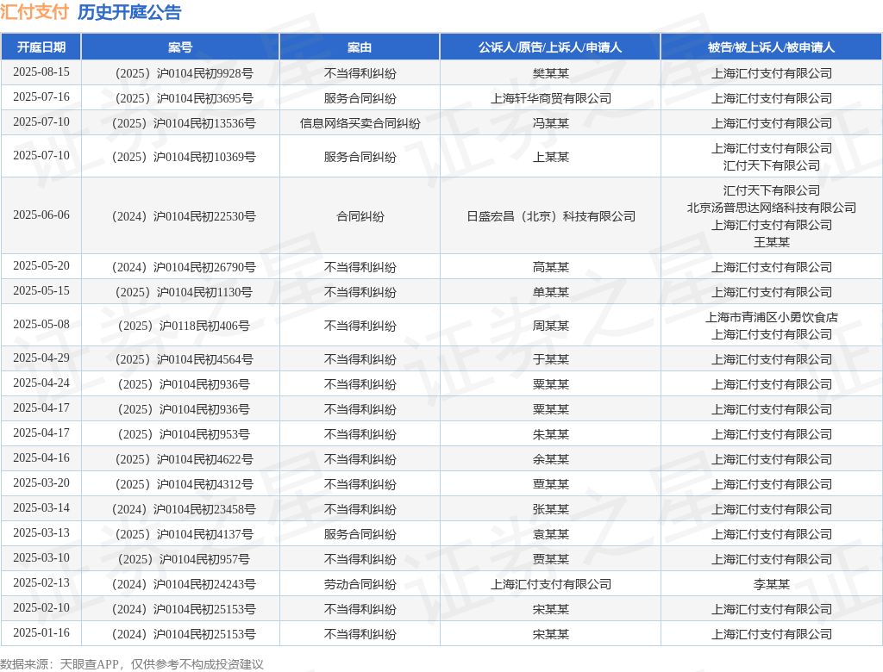Select the 公诉人/原告/上诉人/申请人 column header
883x672 pixels.
click(x=550, y=47)
